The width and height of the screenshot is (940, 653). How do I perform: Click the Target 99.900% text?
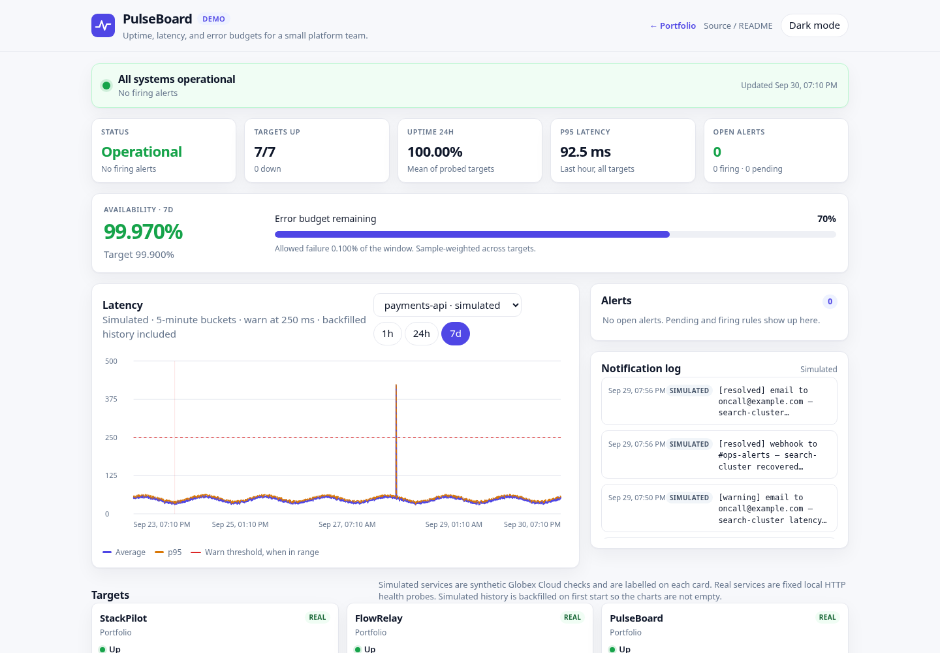click(x=139, y=255)
